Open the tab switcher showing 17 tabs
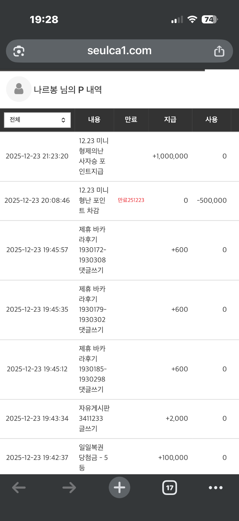 pyautogui.click(x=170, y=487)
